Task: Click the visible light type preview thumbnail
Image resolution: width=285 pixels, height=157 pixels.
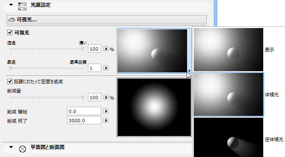Action: click(x=152, y=51)
